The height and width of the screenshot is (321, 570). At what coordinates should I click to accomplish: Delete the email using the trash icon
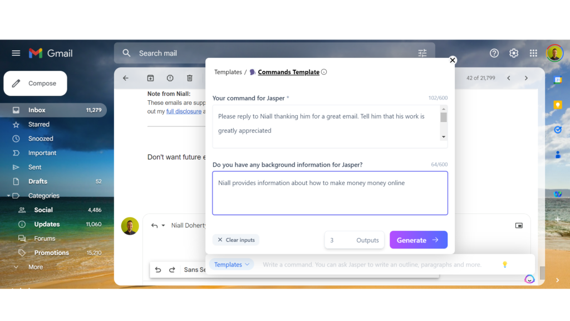pos(189,78)
